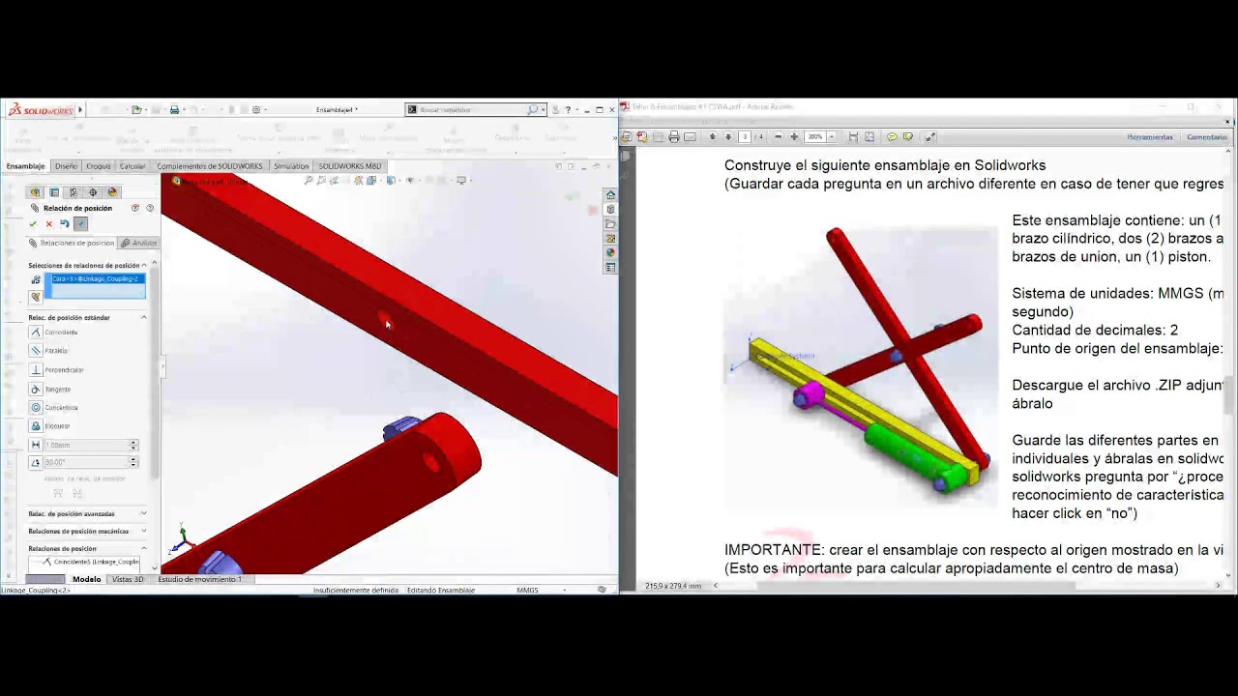Viewport: 1238px width, 696px height.
Task: Open the Complementos de SOLIDWORKS tab
Action: pos(210,166)
